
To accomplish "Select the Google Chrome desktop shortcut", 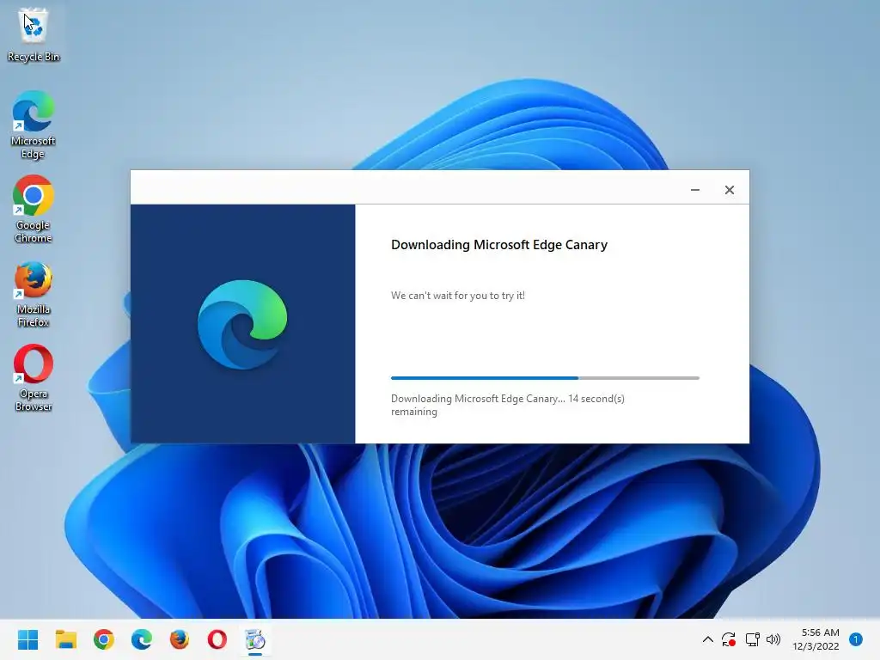I will 34,209.
